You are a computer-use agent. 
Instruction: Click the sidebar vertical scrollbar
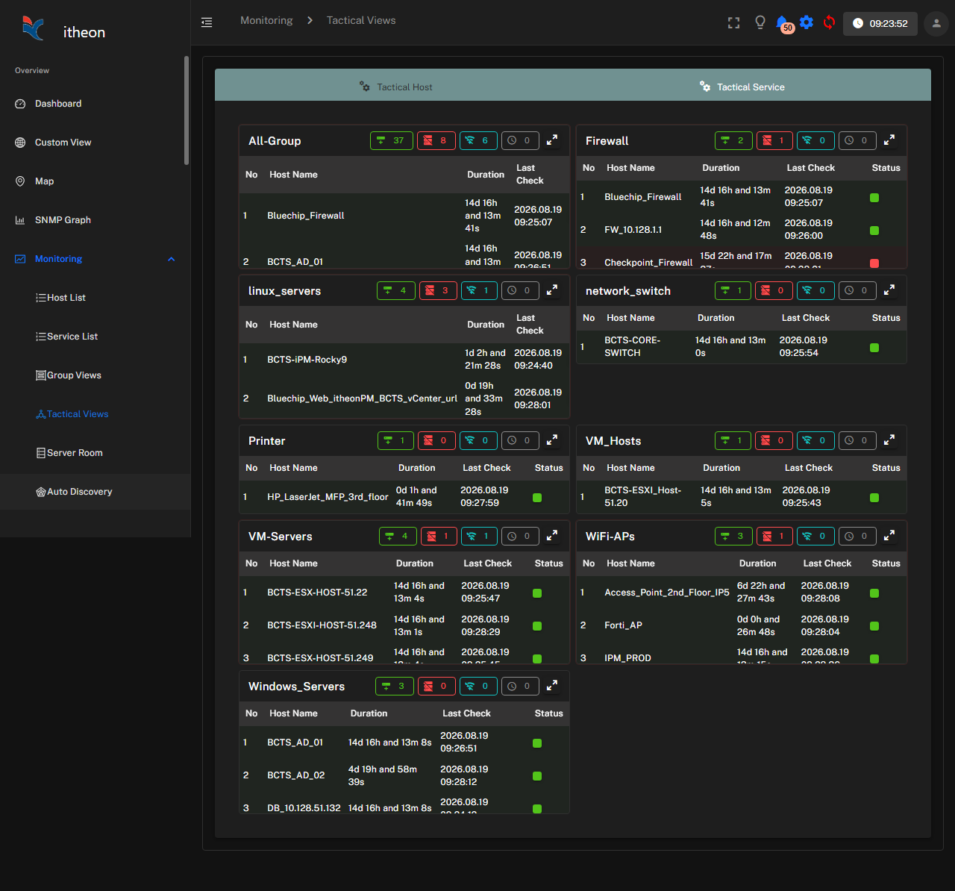(187, 110)
